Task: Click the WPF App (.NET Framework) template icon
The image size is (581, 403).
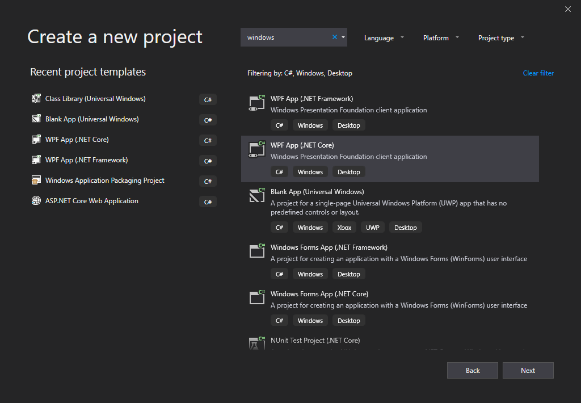Action: coord(258,103)
